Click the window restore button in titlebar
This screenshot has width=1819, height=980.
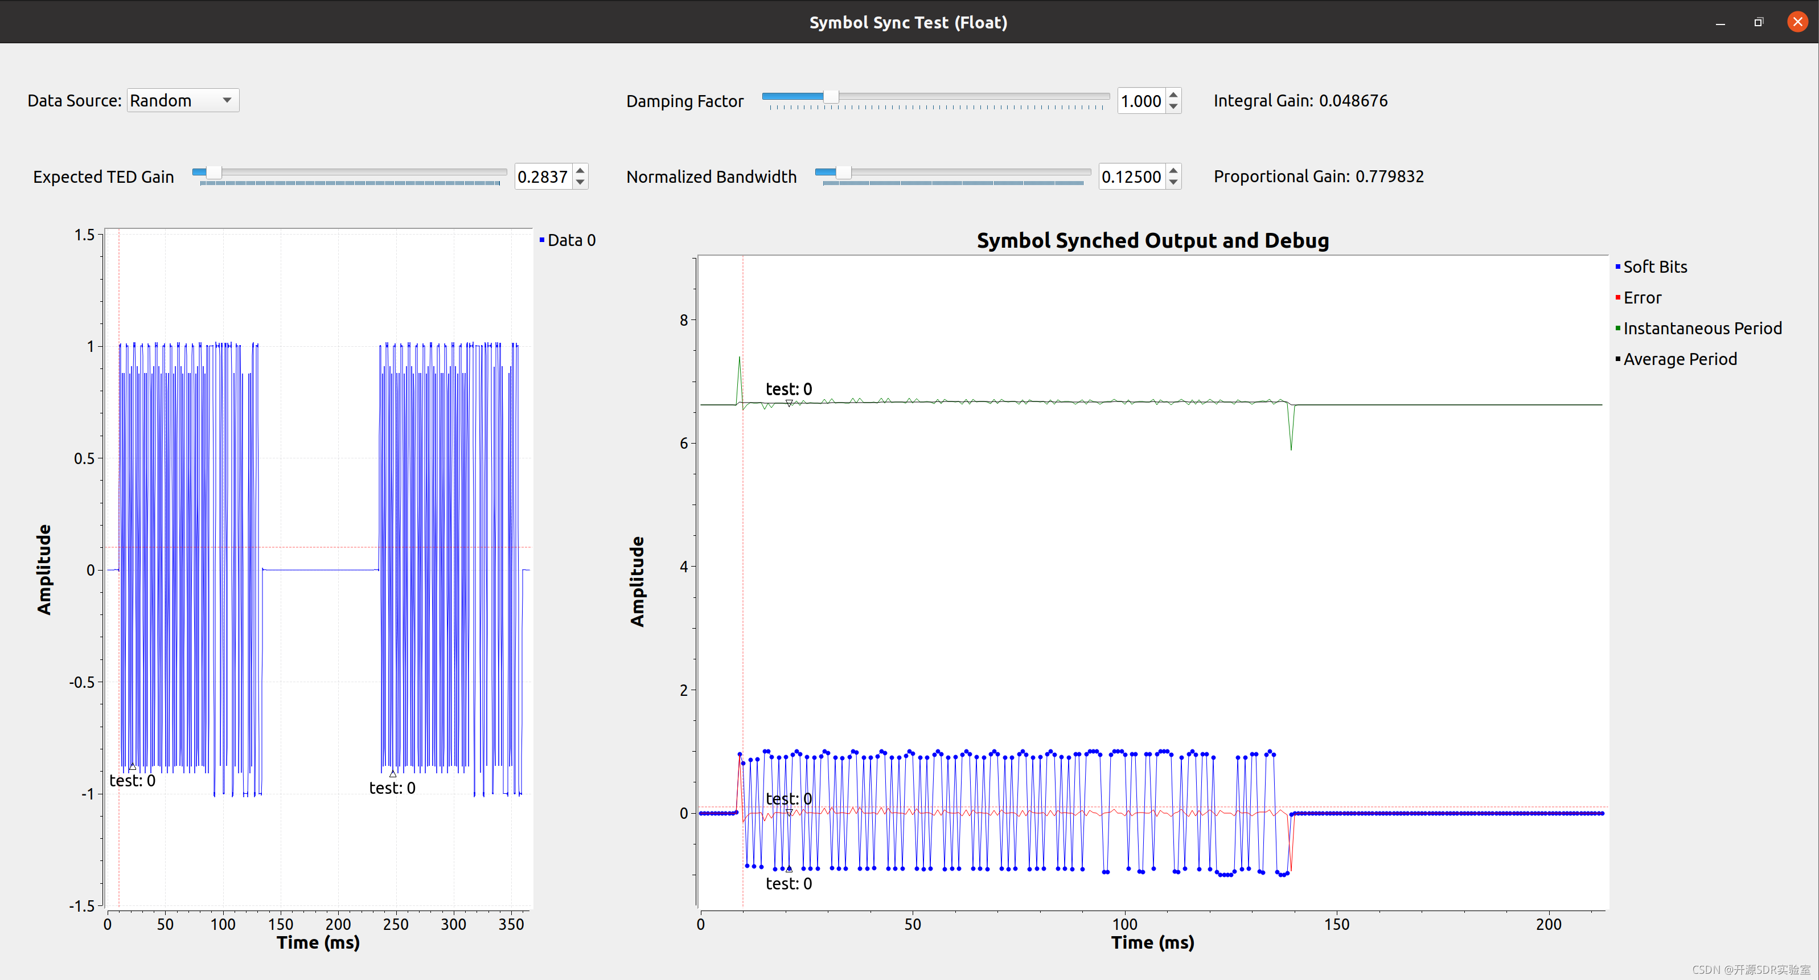[1758, 22]
